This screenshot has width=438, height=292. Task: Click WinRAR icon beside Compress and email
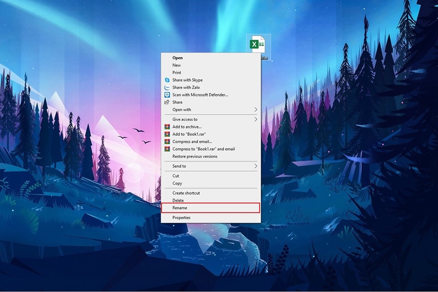tap(167, 142)
